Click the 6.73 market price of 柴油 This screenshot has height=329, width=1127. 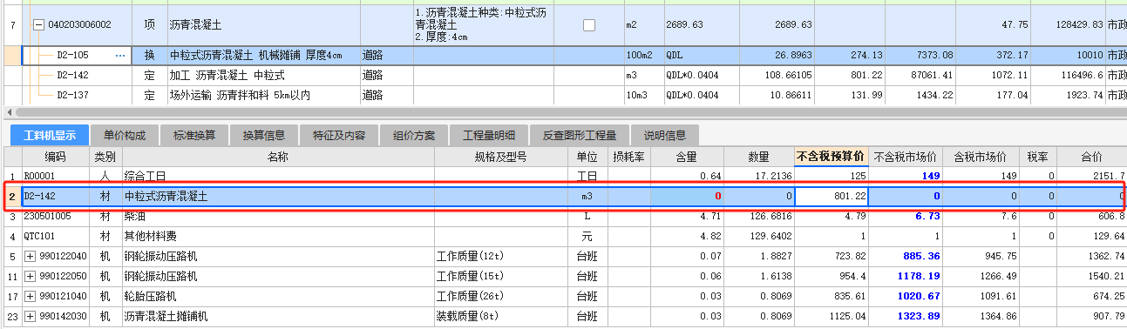click(906, 217)
